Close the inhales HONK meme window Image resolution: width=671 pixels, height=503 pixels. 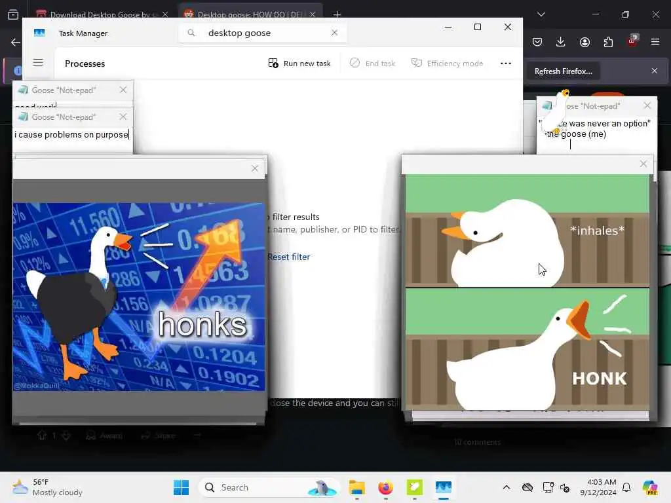(643, 164)
